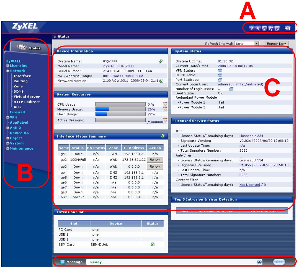The image size is (298, 267).
Task: Click the aux interface name cell
Action: (64, 197)
